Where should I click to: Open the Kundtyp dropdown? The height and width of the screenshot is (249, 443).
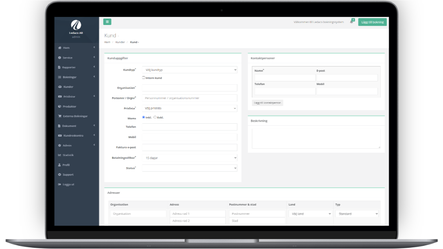[189, 70]
